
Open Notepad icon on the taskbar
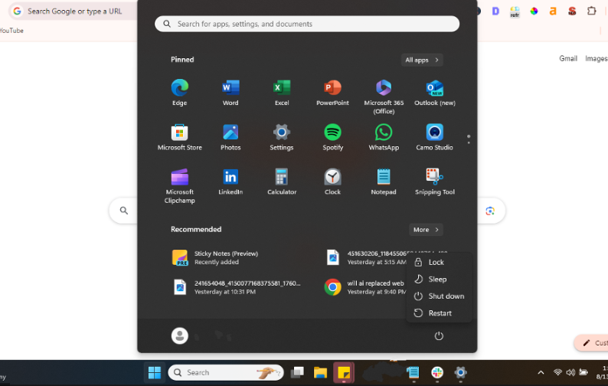[x=413, y=372]
